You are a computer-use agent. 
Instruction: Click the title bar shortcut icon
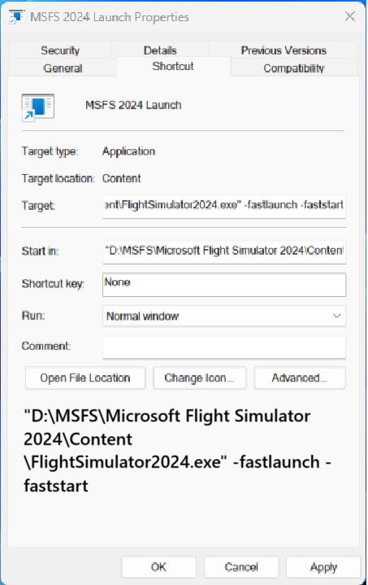coord(16,17)
